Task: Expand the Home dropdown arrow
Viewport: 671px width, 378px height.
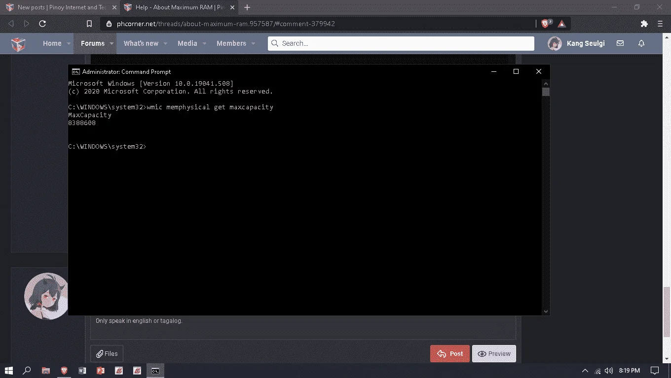Action: 68,43
